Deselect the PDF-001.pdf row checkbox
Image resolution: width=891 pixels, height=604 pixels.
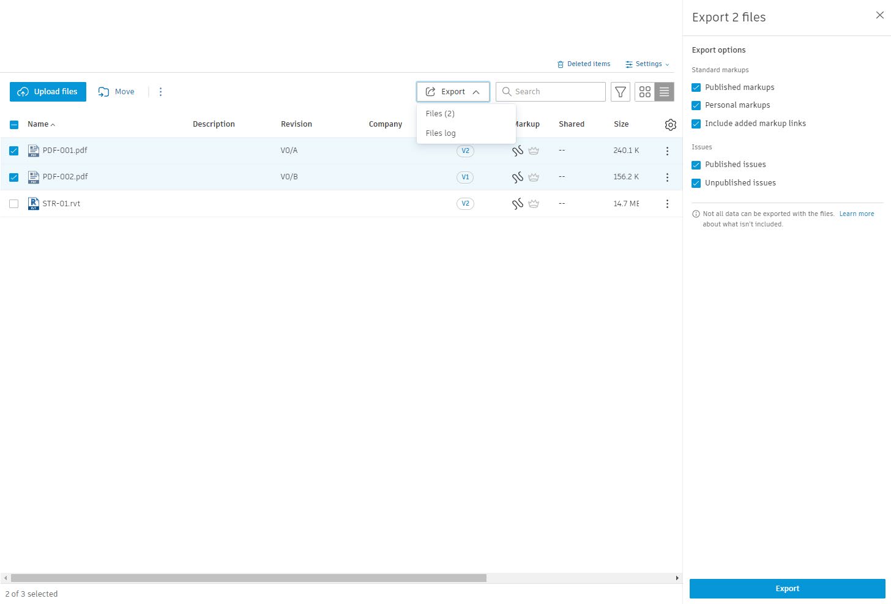coord(14,151)
